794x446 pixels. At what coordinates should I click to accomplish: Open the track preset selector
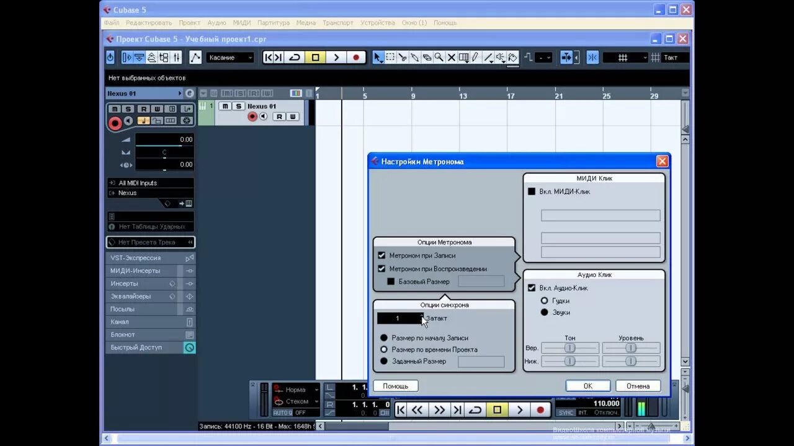coord(151,242)
